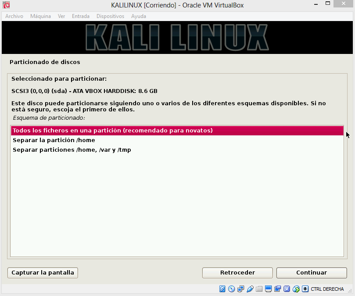Select 'Separar particiones /home, /var y /tmp'

pyautogui.click(x=72, y=150)
